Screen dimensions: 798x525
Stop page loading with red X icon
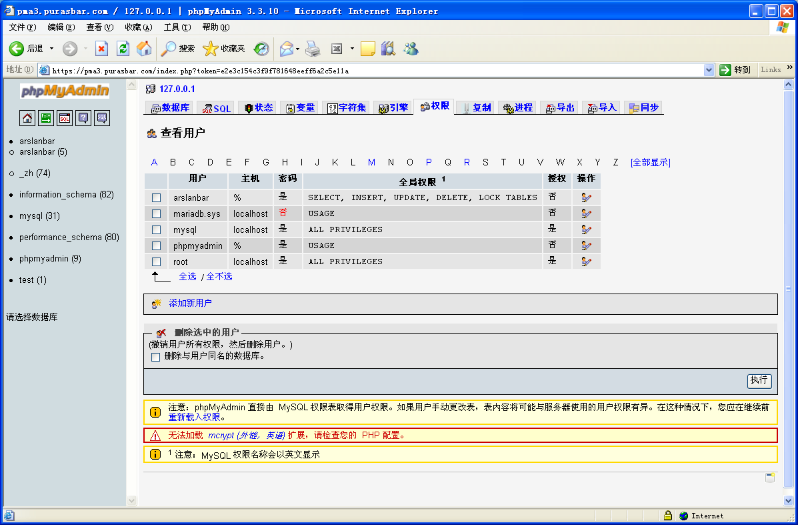(101, 49)
